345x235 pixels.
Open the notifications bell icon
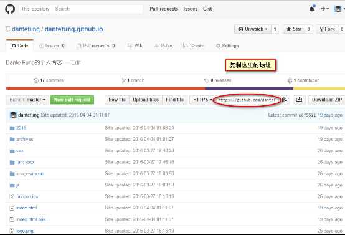click(x=312, y=9)
